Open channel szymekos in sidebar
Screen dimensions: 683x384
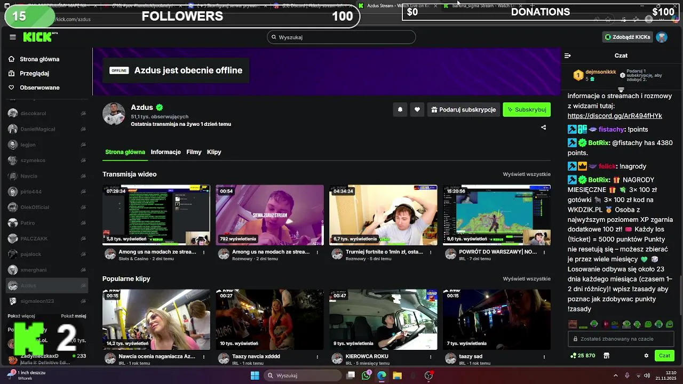[x=47, y=161]
